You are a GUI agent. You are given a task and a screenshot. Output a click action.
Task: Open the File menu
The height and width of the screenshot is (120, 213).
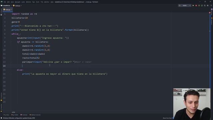5,2
